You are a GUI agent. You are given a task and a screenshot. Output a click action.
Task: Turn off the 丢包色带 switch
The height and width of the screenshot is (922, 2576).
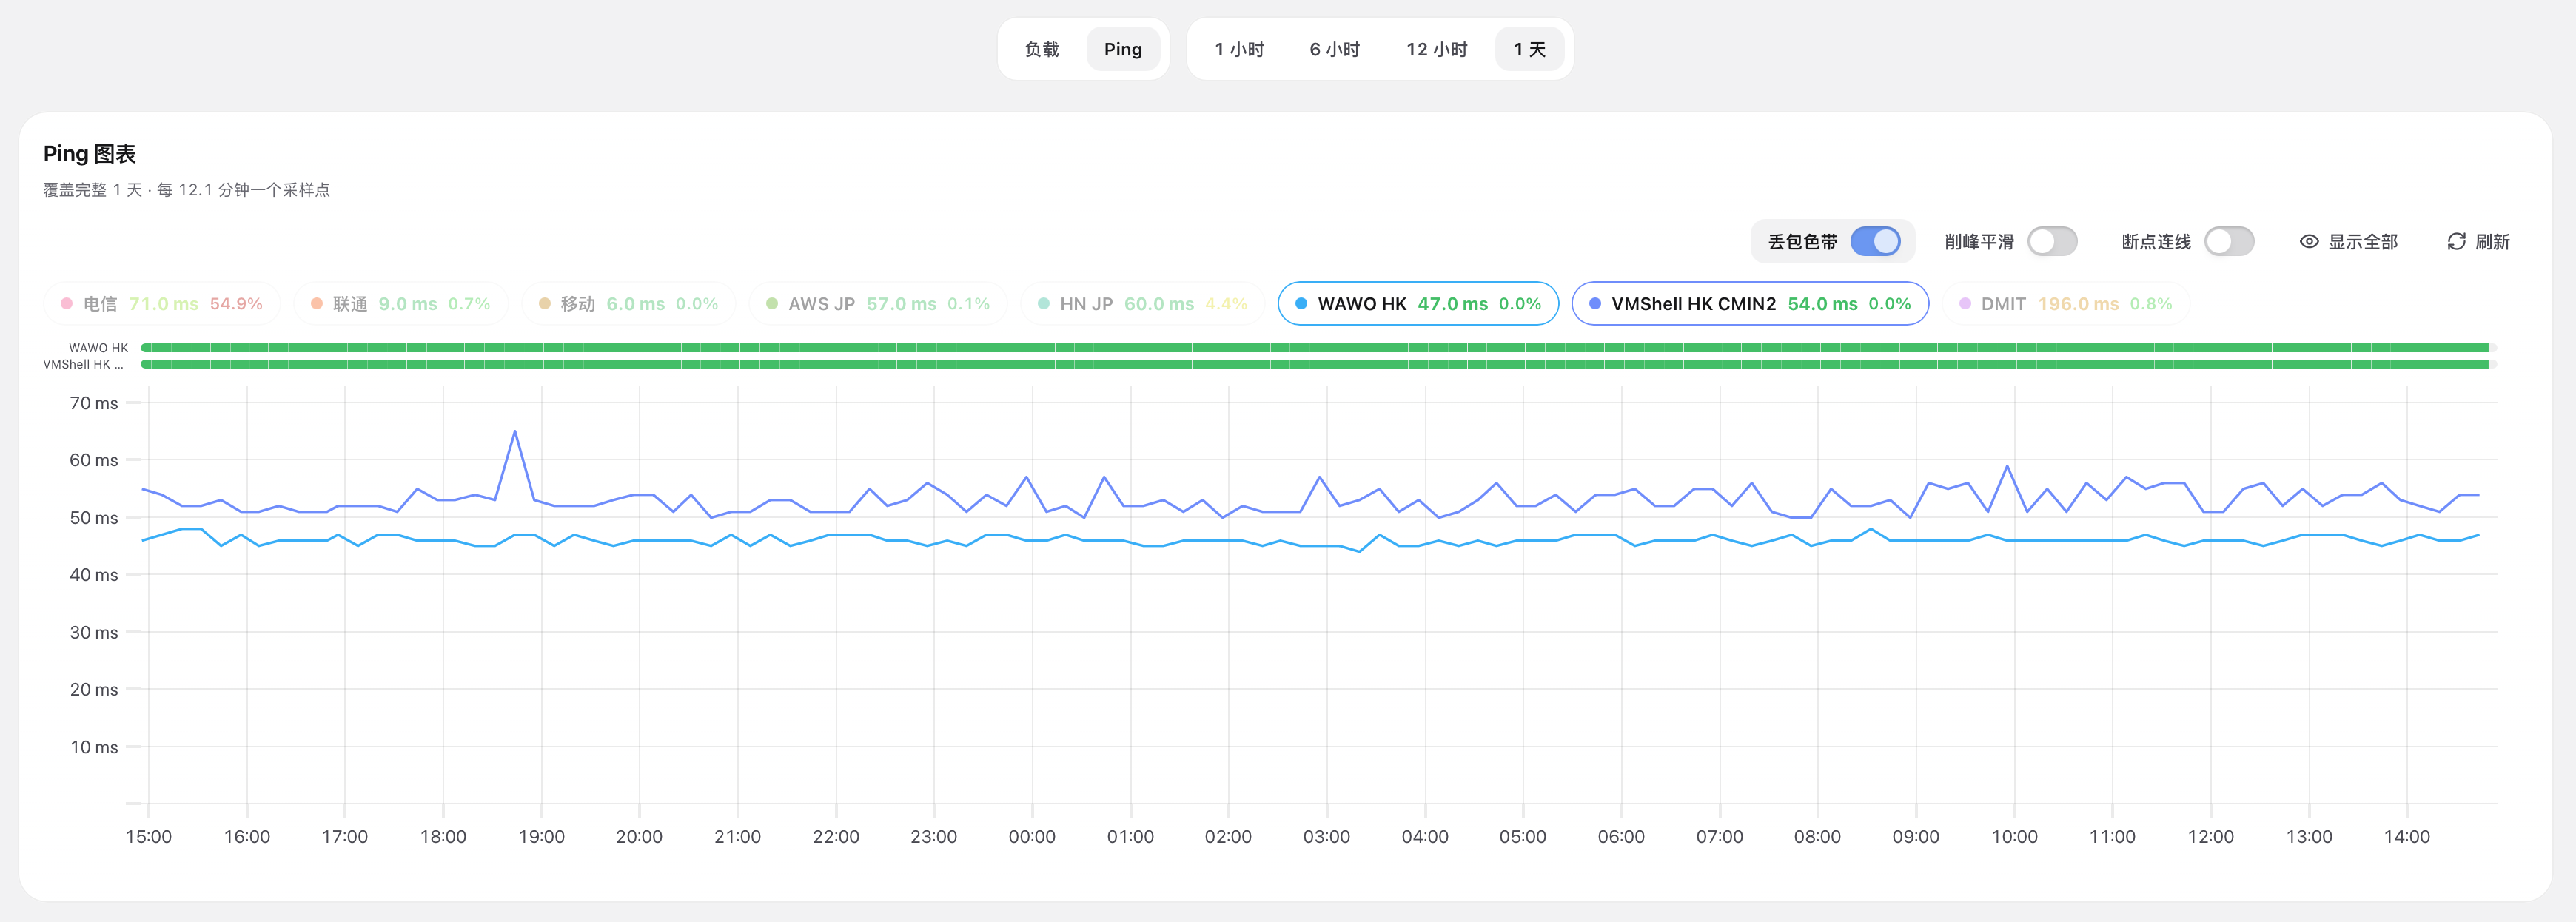tap(1875, 242)
